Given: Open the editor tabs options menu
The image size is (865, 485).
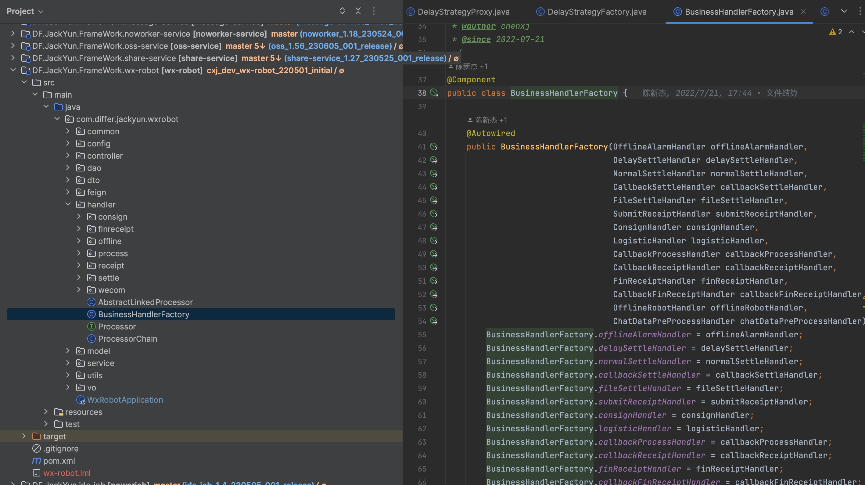Looking at the screenshot, I should coord(860,11).
